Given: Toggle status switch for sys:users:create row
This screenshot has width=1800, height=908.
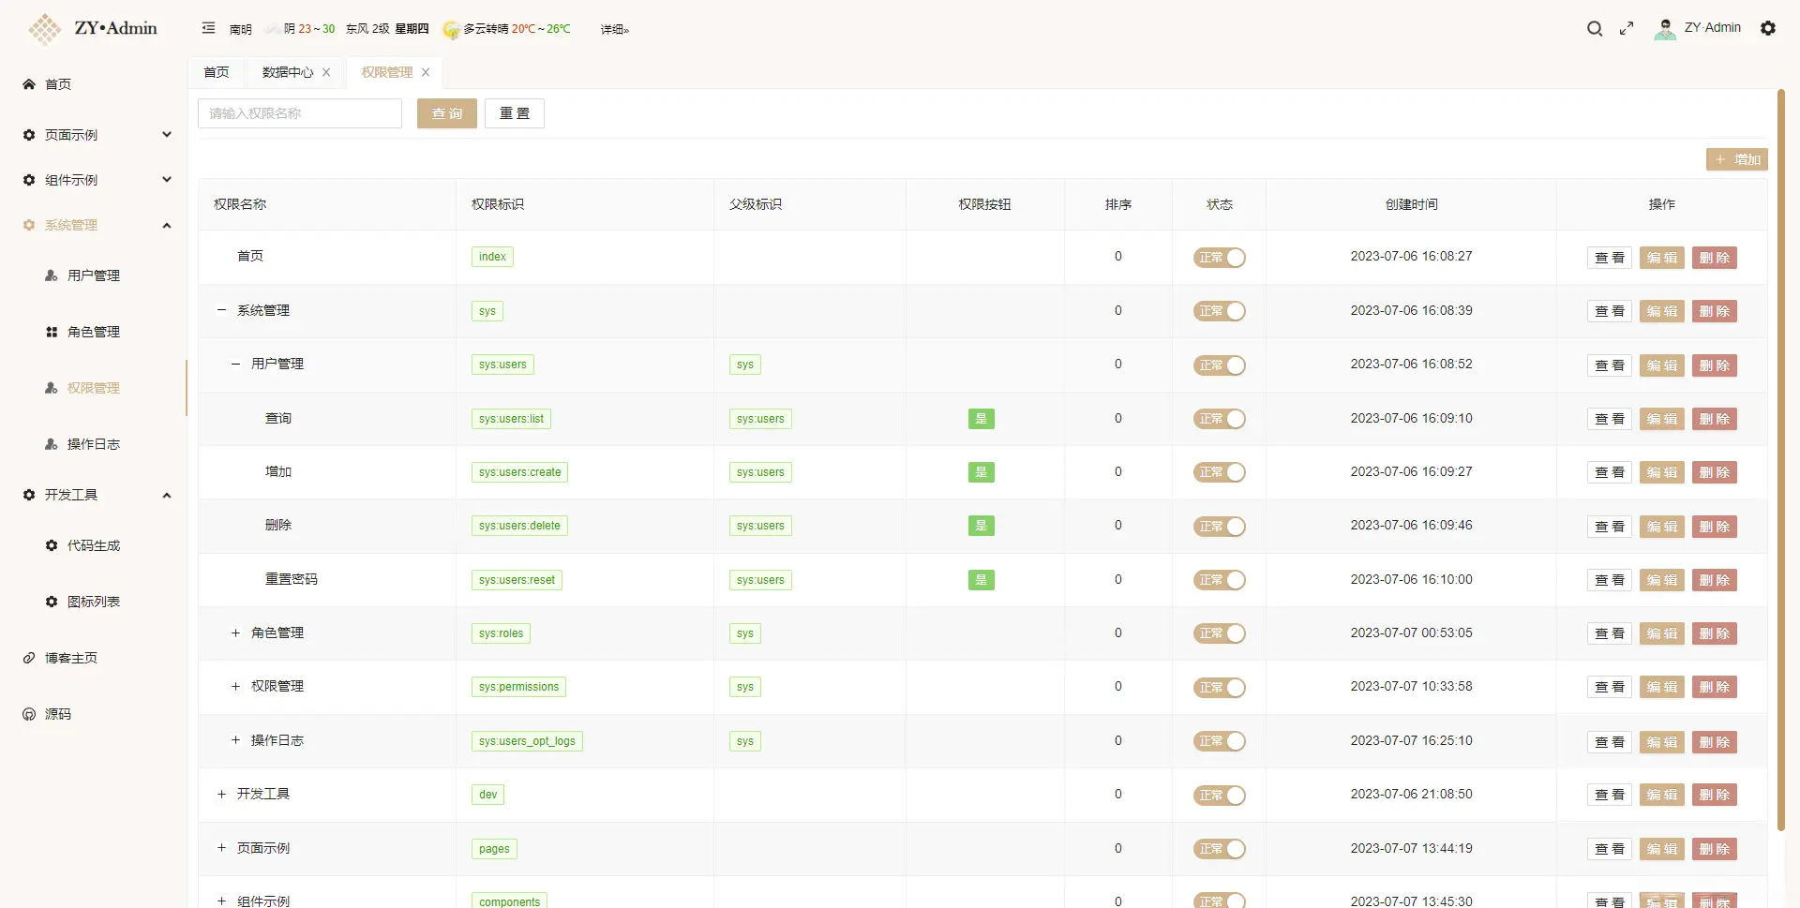Looking at the screenshot, I should click(x=1219, y=472).
